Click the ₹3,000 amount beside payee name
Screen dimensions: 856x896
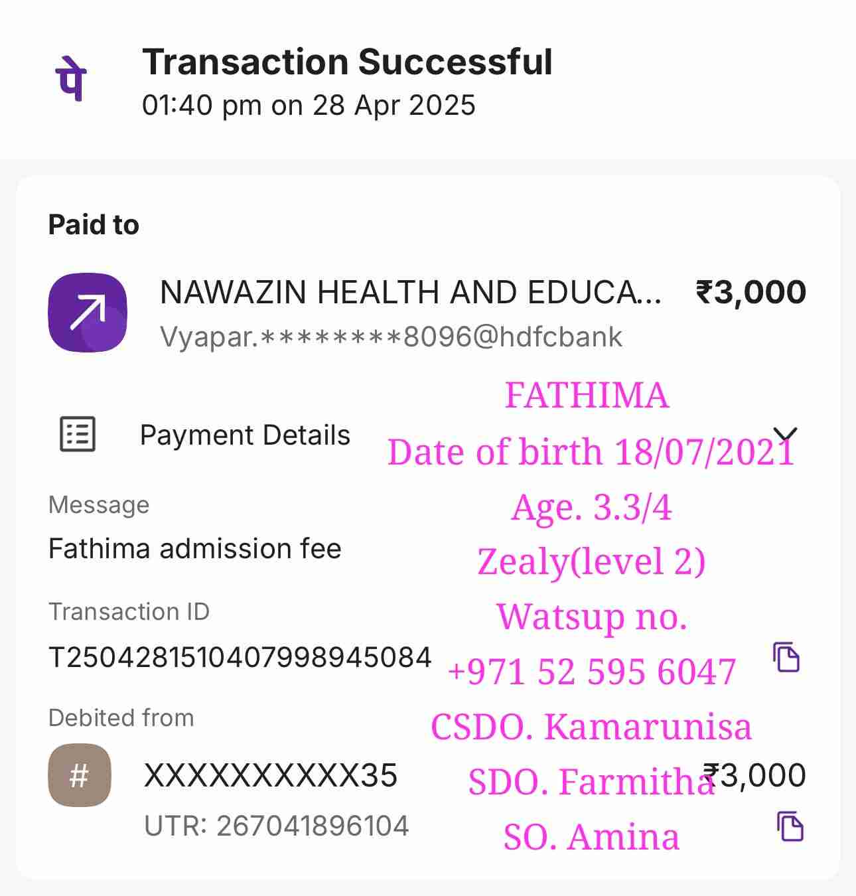pyautogui.click(x=750, y=292)
